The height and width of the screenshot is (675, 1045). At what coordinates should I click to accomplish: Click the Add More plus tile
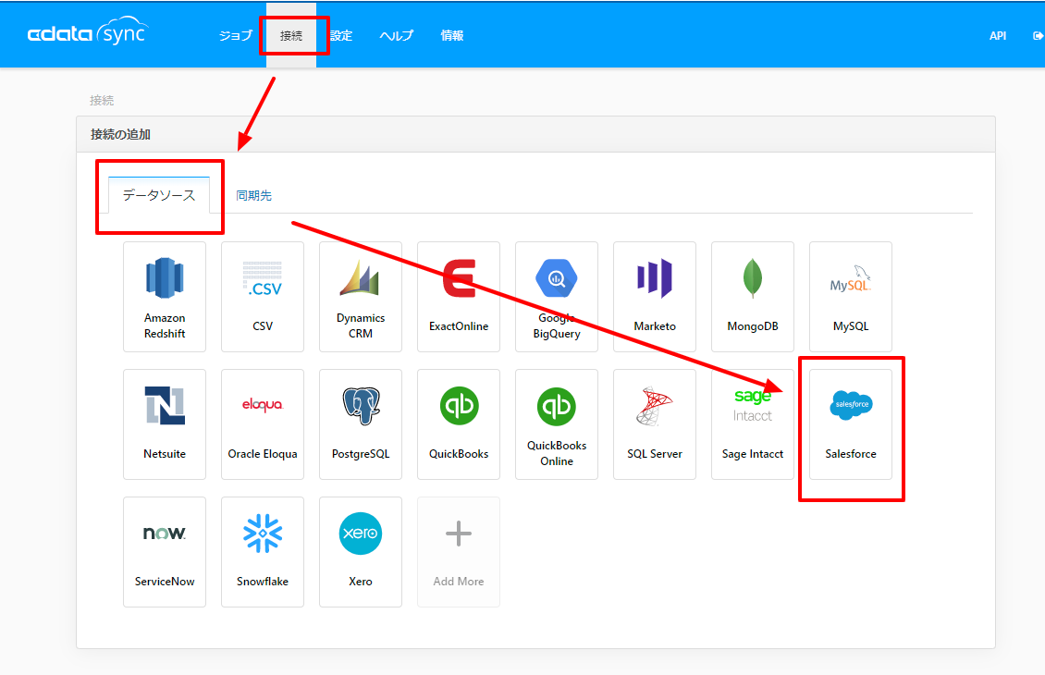coord(459,552)
